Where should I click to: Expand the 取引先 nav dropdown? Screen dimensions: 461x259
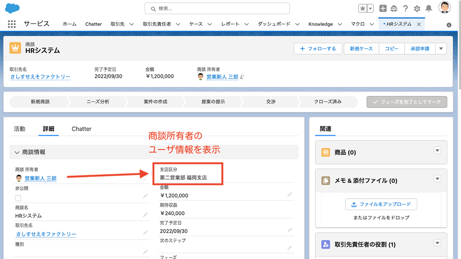pyautogui.click(x=131, y=24)
